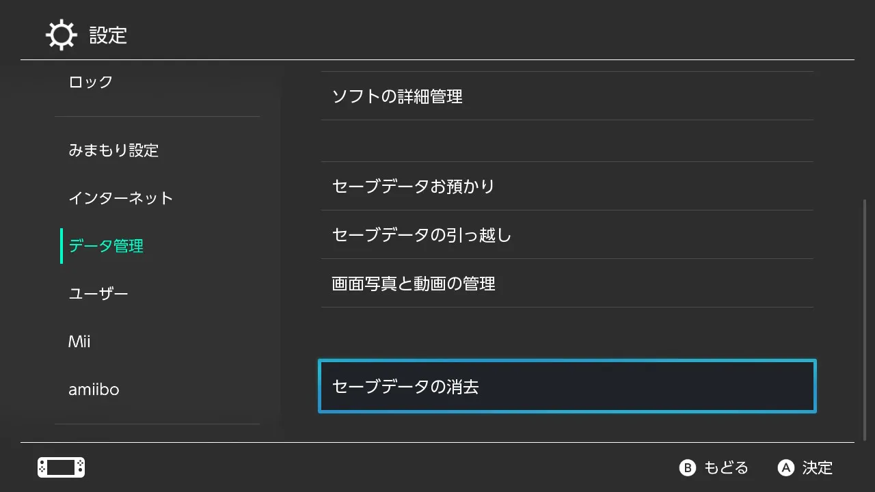Select Mii in the sidebar
The image size is (875, 492).
(x=79, y=342)
